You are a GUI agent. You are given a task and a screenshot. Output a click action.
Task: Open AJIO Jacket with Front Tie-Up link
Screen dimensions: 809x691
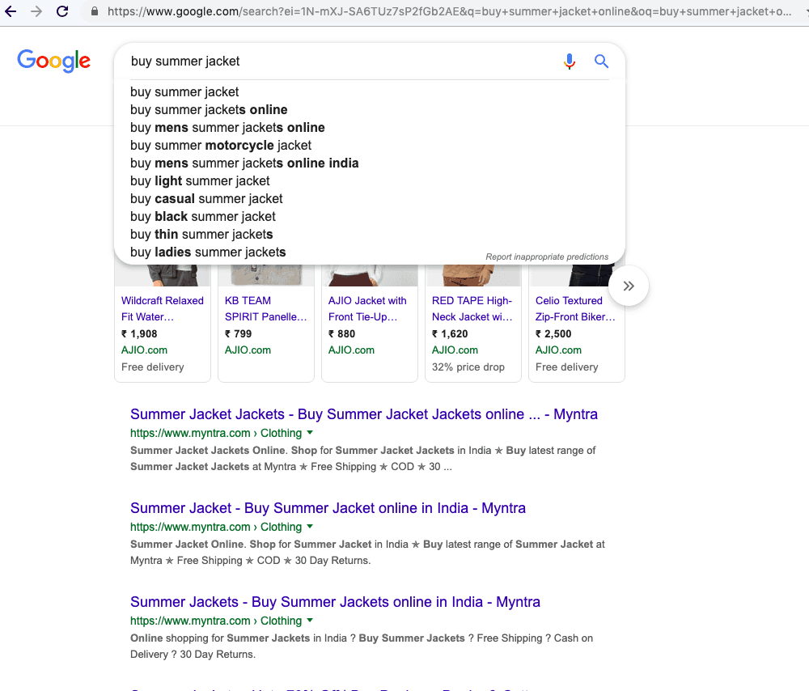coord(367,308)
